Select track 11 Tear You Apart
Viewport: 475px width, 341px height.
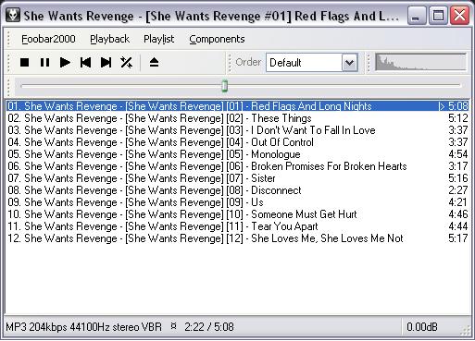tap(238, 226)
